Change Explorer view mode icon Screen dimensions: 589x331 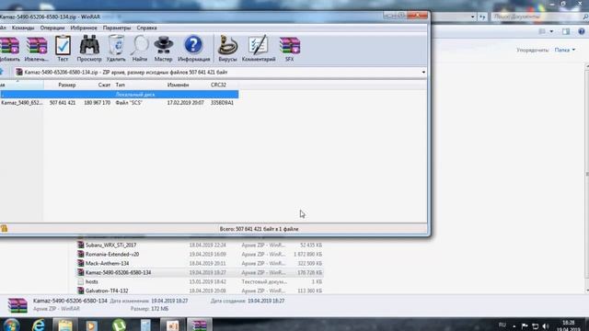pyautogui.click(x=542, y=31)
